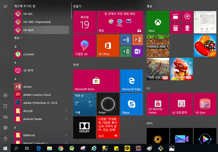Open the user account button
Screen dimensions: 218x152
(x=5, y=95)
